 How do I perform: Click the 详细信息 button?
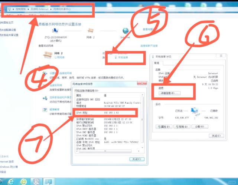pos(169,93)
